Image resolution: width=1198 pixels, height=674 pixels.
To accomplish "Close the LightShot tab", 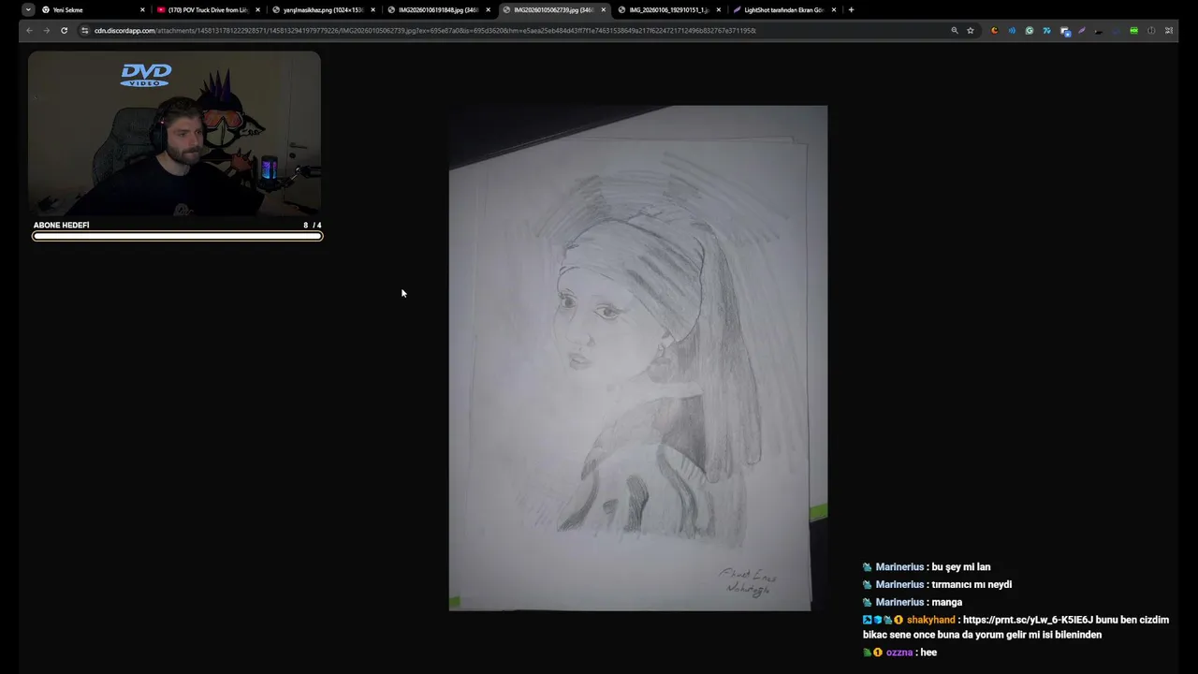I will tap(833, 9).
